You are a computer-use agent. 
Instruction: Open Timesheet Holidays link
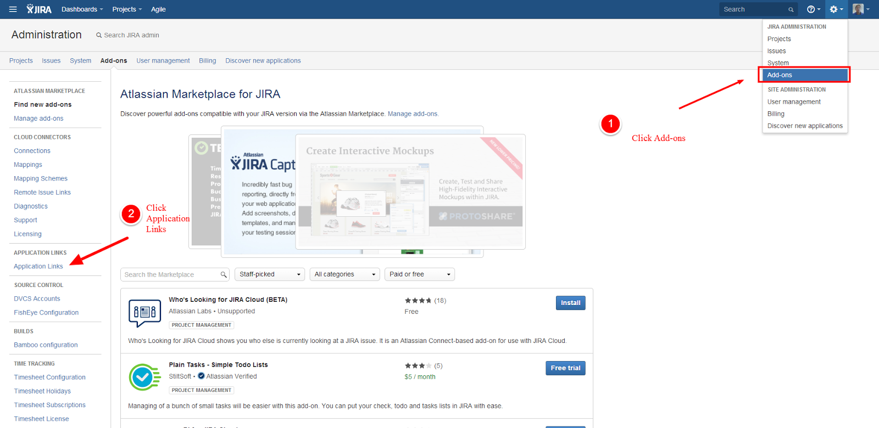tap(42, 391)
